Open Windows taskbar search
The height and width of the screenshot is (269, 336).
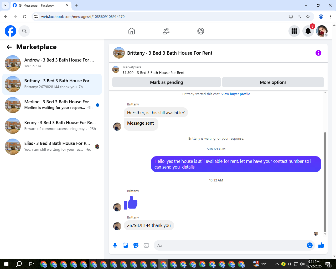pos(19,264)
